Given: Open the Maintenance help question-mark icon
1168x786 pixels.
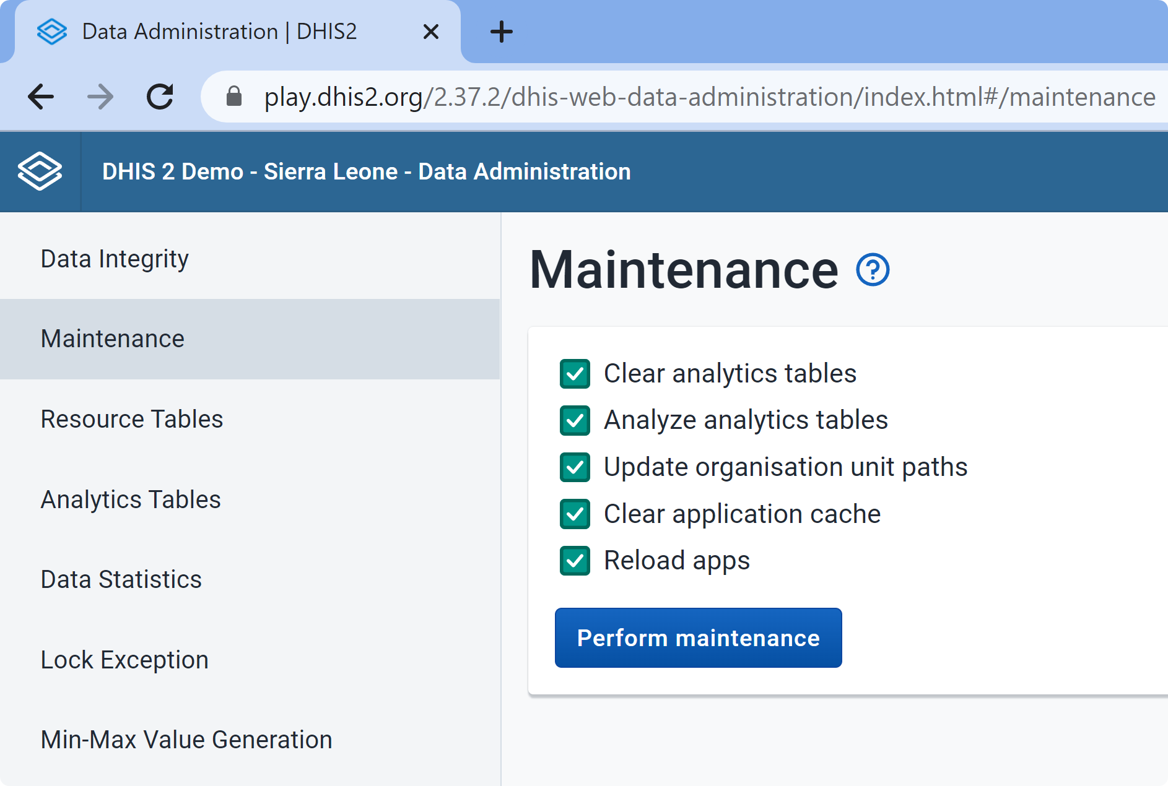Looking at the screenshot, I should (873, 270).
